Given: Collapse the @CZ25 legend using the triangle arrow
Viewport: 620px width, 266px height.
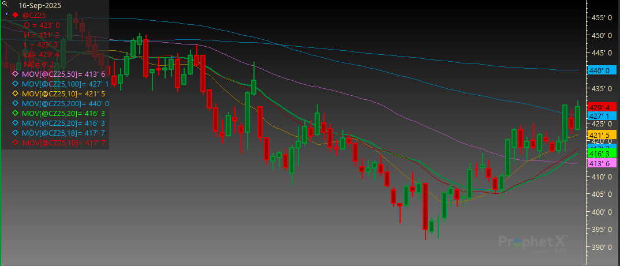Looking at the screenshot, I should (6, 13).
